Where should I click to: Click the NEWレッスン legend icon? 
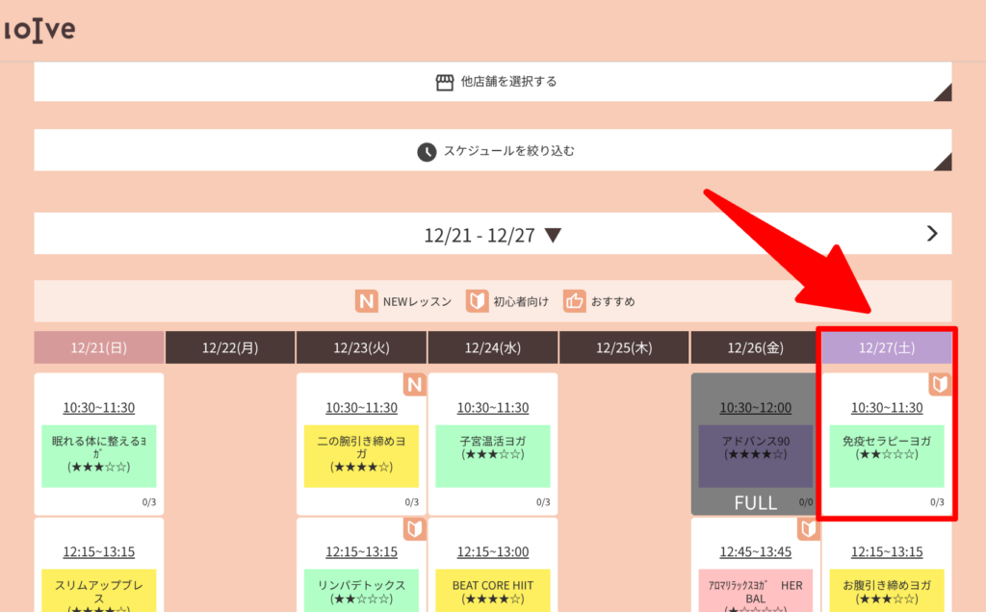366,301
